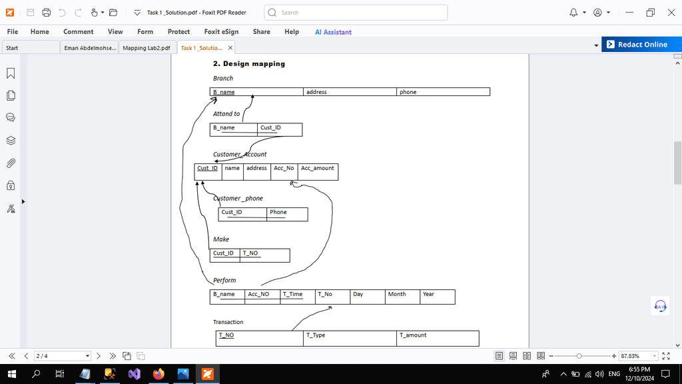Open the page number dropdown
This screenshot has height=384, width=682.
[x=87, y=356]
